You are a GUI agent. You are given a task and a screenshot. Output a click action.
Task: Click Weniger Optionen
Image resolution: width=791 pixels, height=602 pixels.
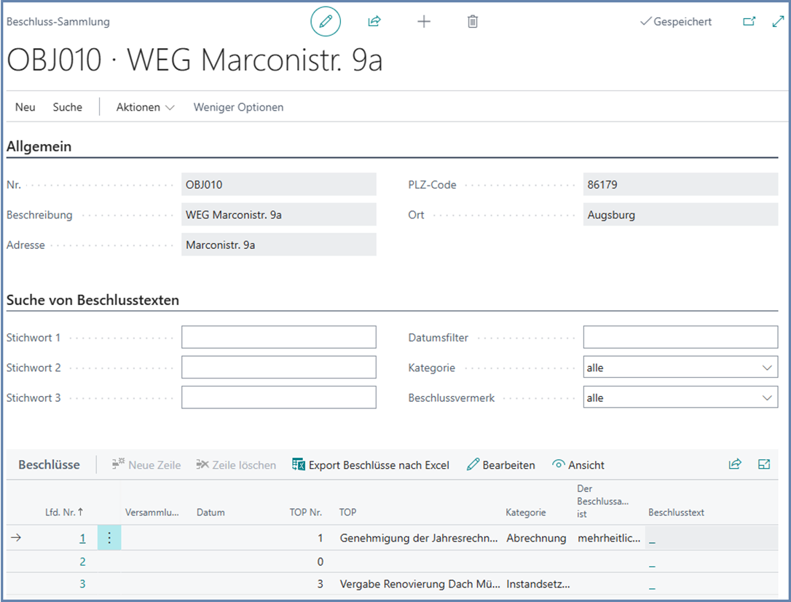click(x=238, y=107)
